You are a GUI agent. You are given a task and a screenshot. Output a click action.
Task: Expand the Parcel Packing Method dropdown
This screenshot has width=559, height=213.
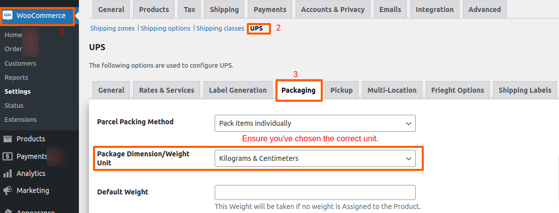pos(315,123)
